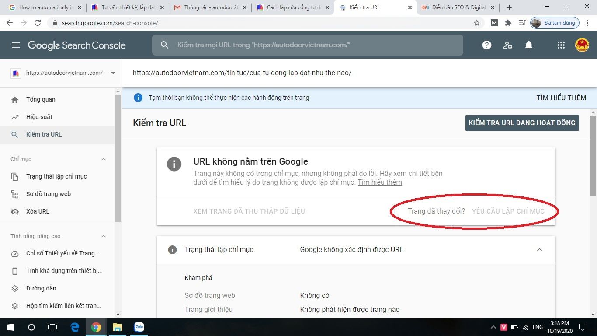Click KIỂM TRA URL ĐANG HOẠT ĐỘNG button
Viewport: 597px width, 336px height.
522,123
